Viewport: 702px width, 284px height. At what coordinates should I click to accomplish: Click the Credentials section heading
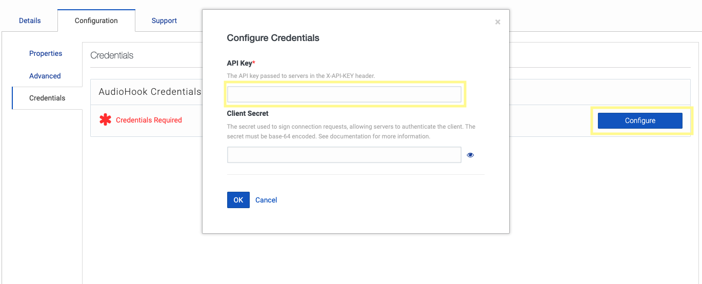pyautogui.click(x=112, y=55)
